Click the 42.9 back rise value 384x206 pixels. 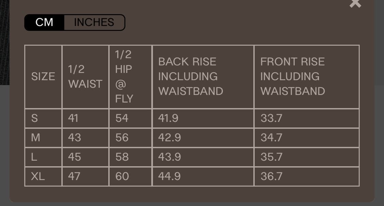[x=168, y=138]
